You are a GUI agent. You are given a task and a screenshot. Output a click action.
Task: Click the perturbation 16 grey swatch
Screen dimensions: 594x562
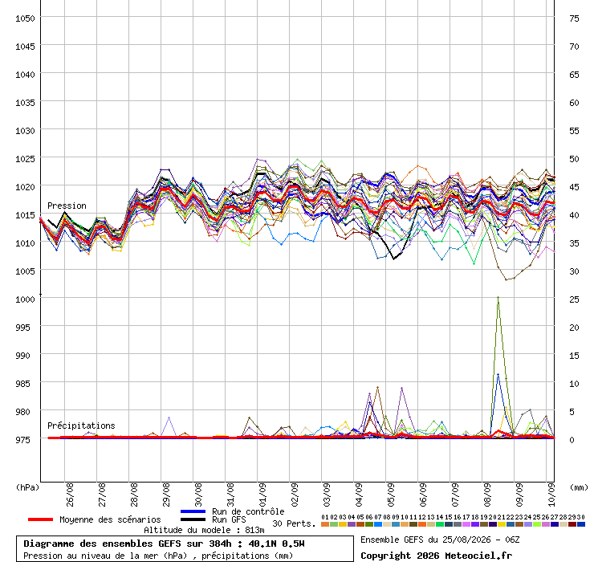[458, 524]
